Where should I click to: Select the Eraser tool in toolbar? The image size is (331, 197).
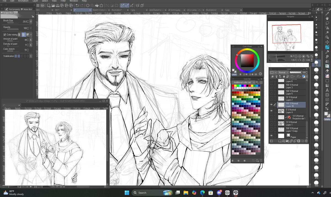tap(327, 71)
